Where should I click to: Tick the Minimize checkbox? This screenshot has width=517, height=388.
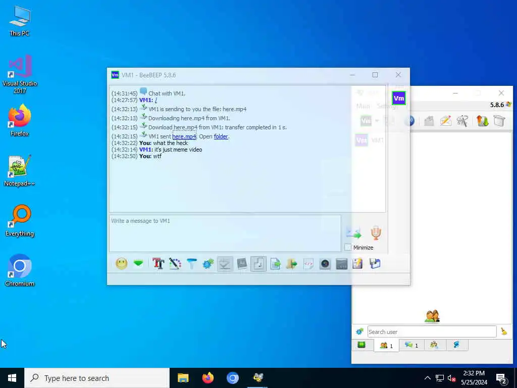(x=348, y=248)
